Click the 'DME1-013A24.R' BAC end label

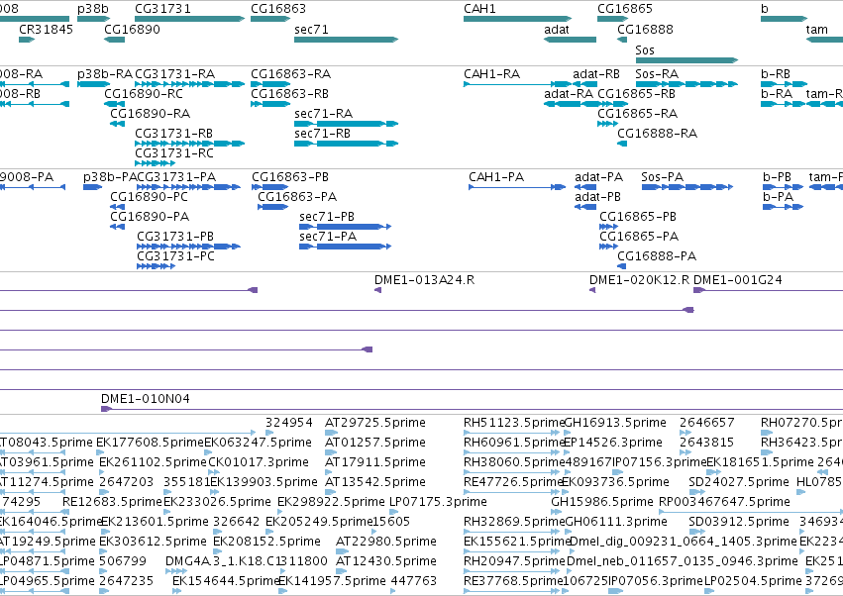coord(425,280)
